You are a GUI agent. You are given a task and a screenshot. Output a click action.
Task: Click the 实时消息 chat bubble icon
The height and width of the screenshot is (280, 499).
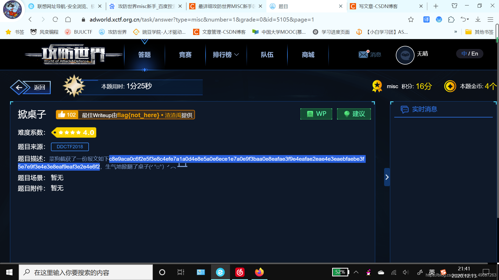(x=405, y=109)
